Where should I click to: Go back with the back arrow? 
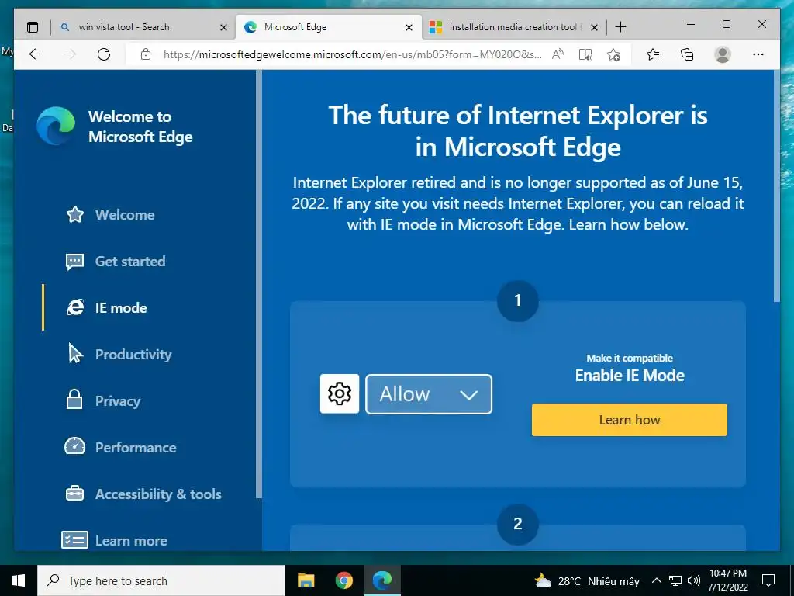pyautogui.click(x=36, y=54)
